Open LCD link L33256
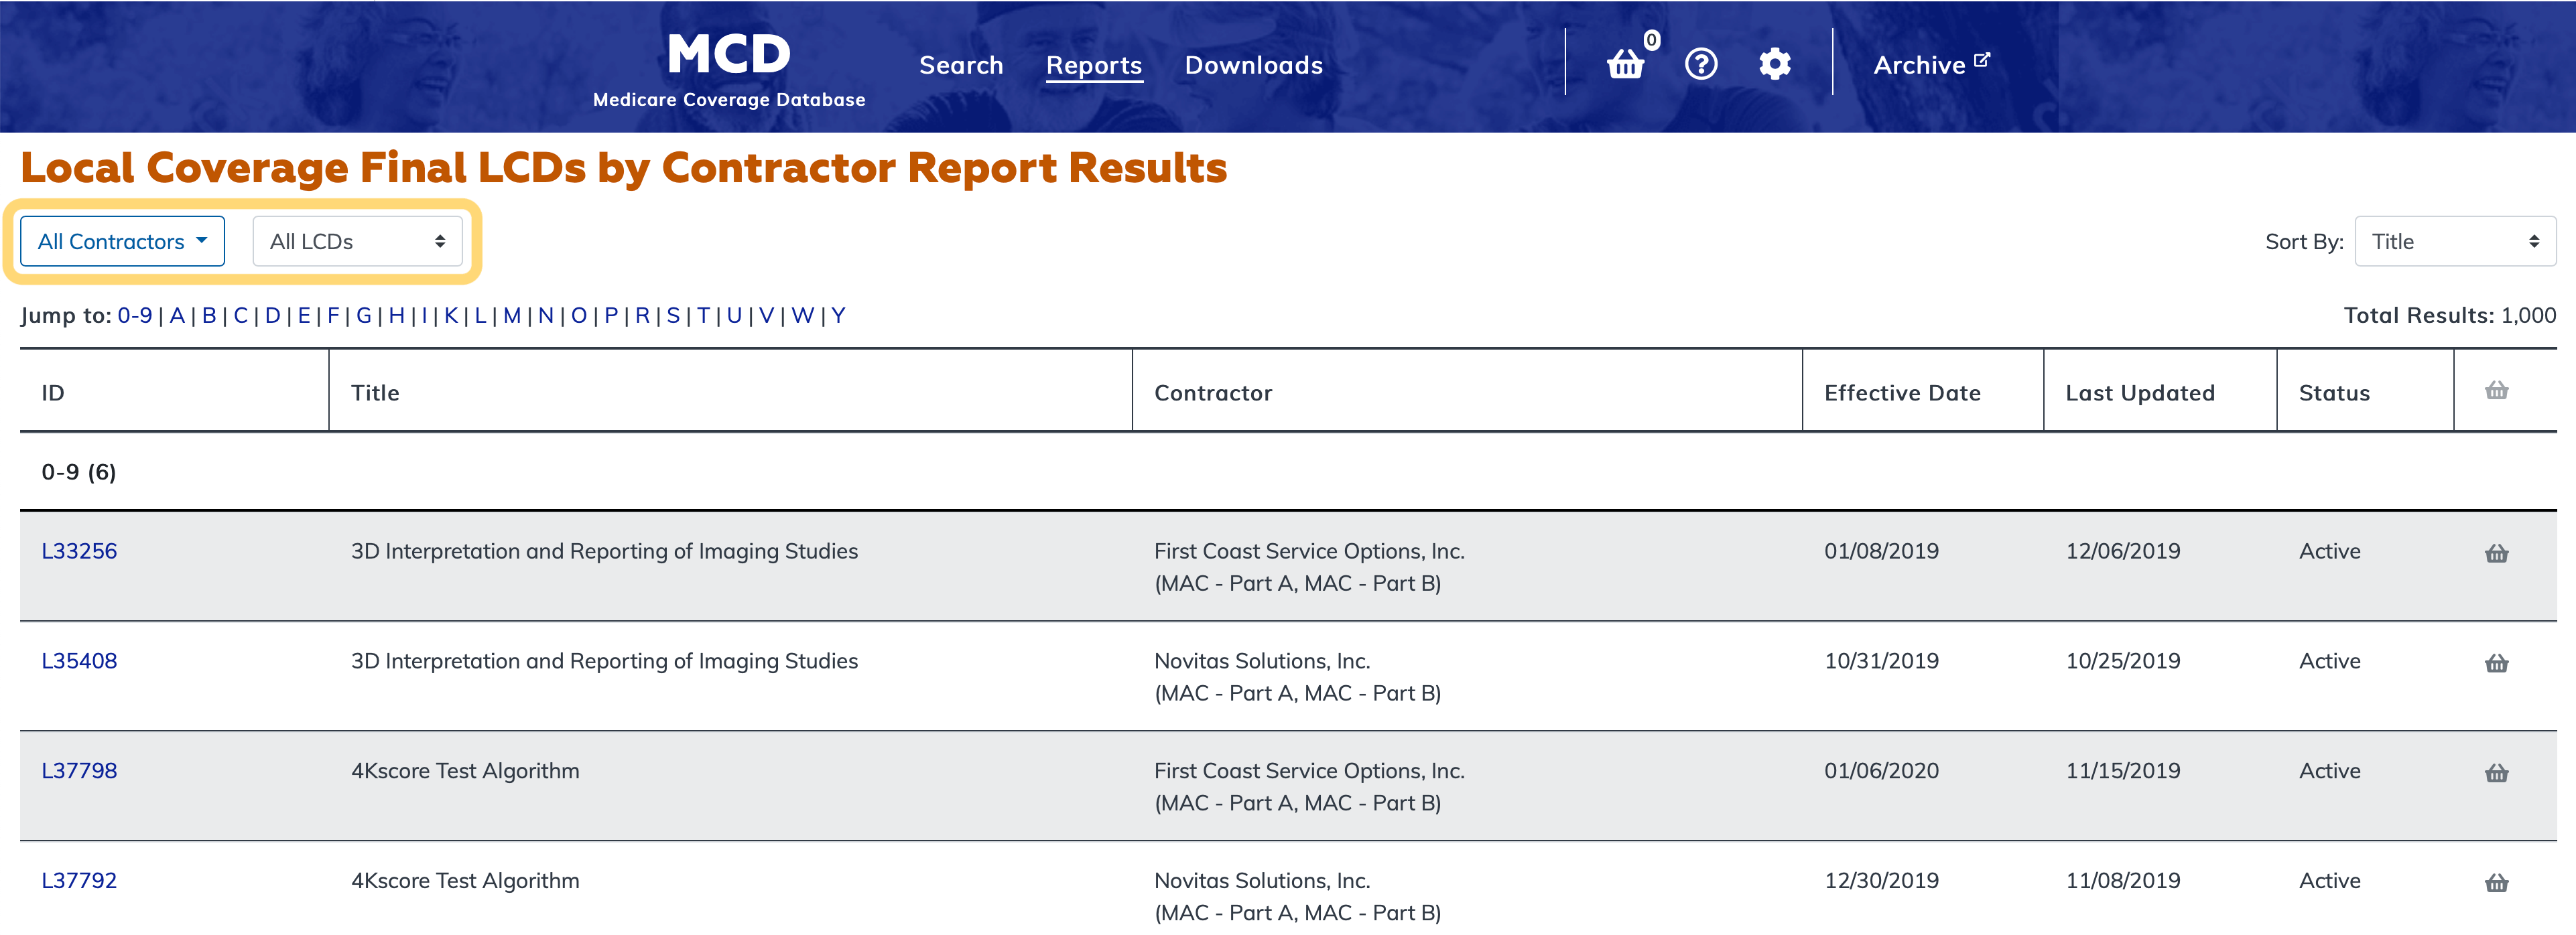Screen dimensions: 2576x935 point(79,551)
